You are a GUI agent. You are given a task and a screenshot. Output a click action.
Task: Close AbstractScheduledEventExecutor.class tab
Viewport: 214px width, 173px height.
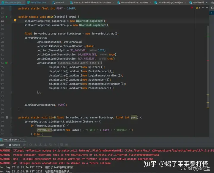[113, 2]
